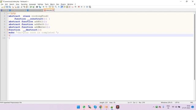The width and height of the screenshot is (196, 110).
Task: Open WhatsApp from the taskbar
Action: tap(84, 107)
